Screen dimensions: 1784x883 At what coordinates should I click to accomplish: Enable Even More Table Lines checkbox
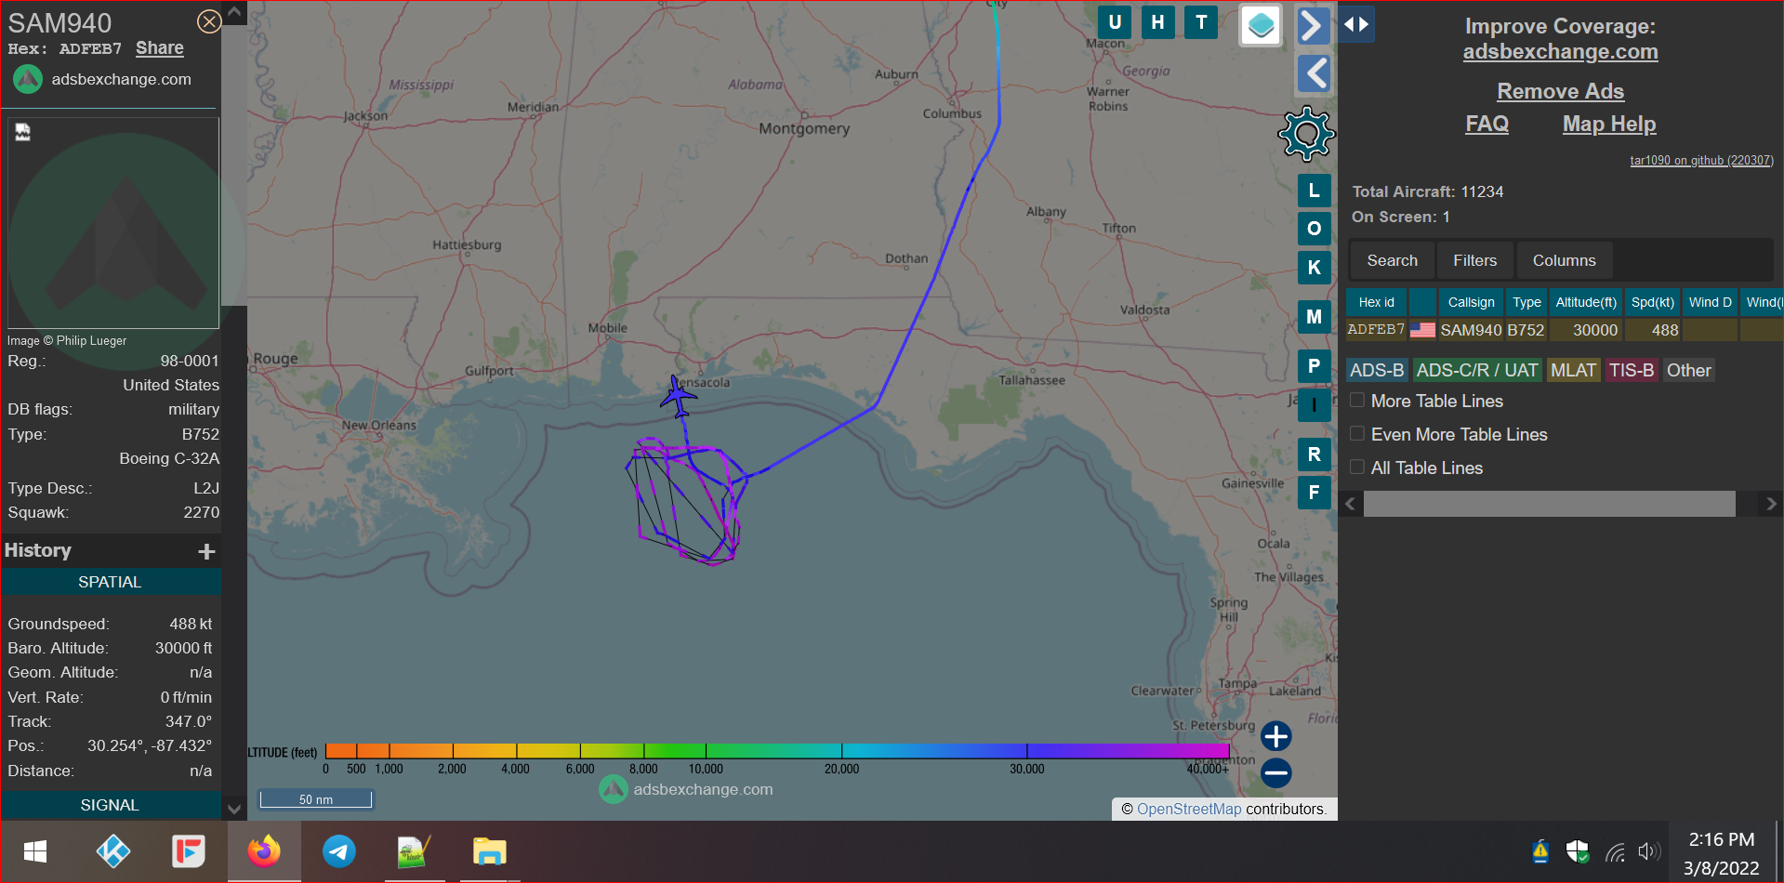(1357, 434)
